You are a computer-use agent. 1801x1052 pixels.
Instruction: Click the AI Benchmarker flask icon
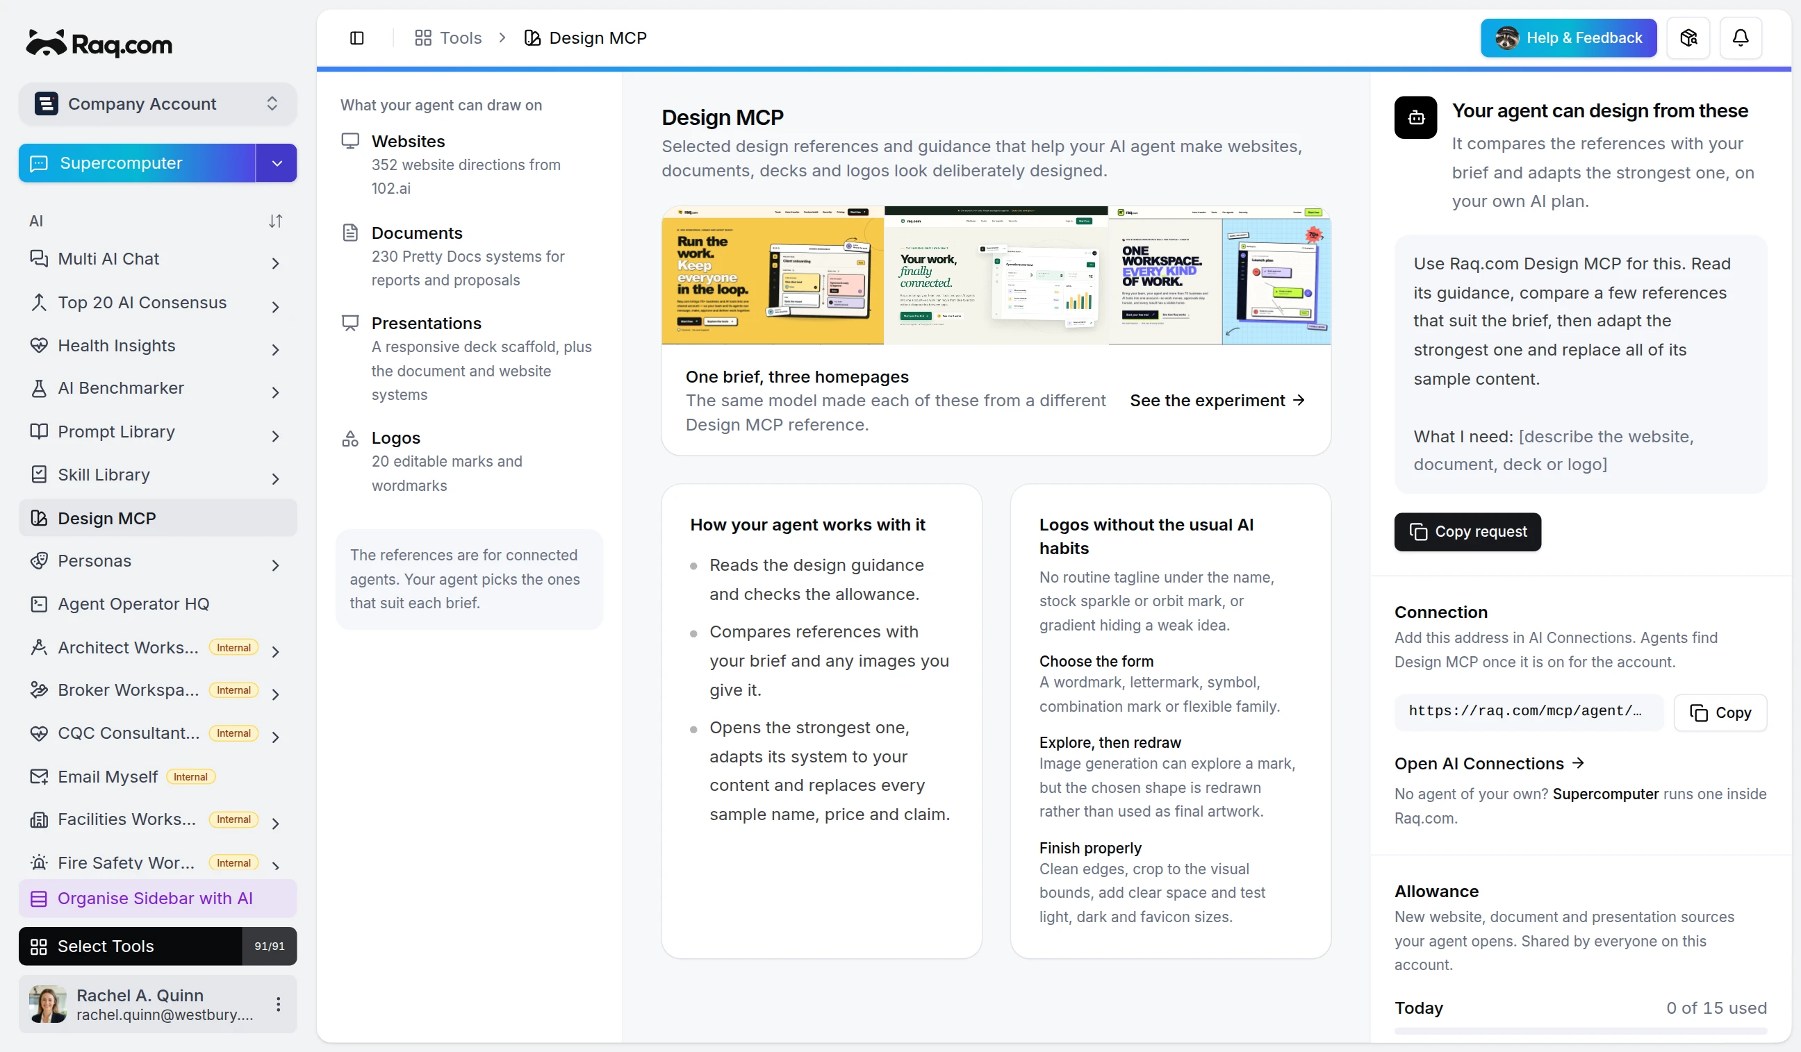coord(39,387)
